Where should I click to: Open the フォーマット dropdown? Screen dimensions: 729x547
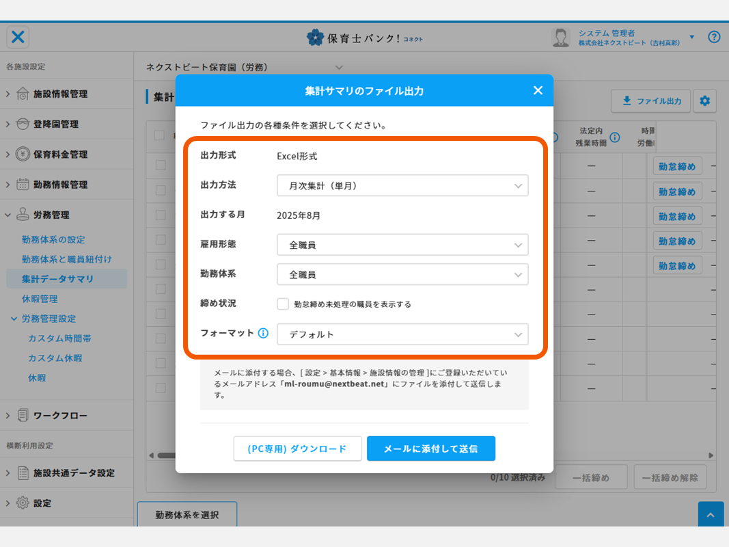(x=402, y=334)
